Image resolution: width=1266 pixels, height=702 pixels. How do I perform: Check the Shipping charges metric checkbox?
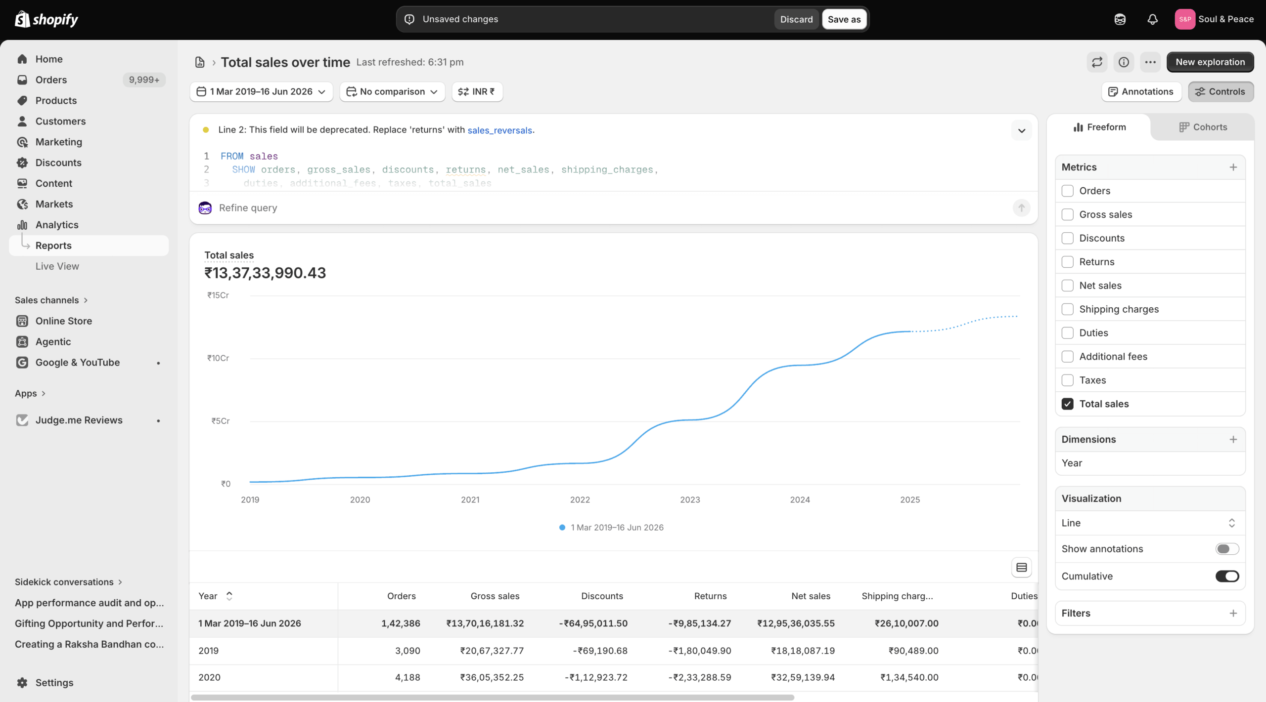point(1068,310)
